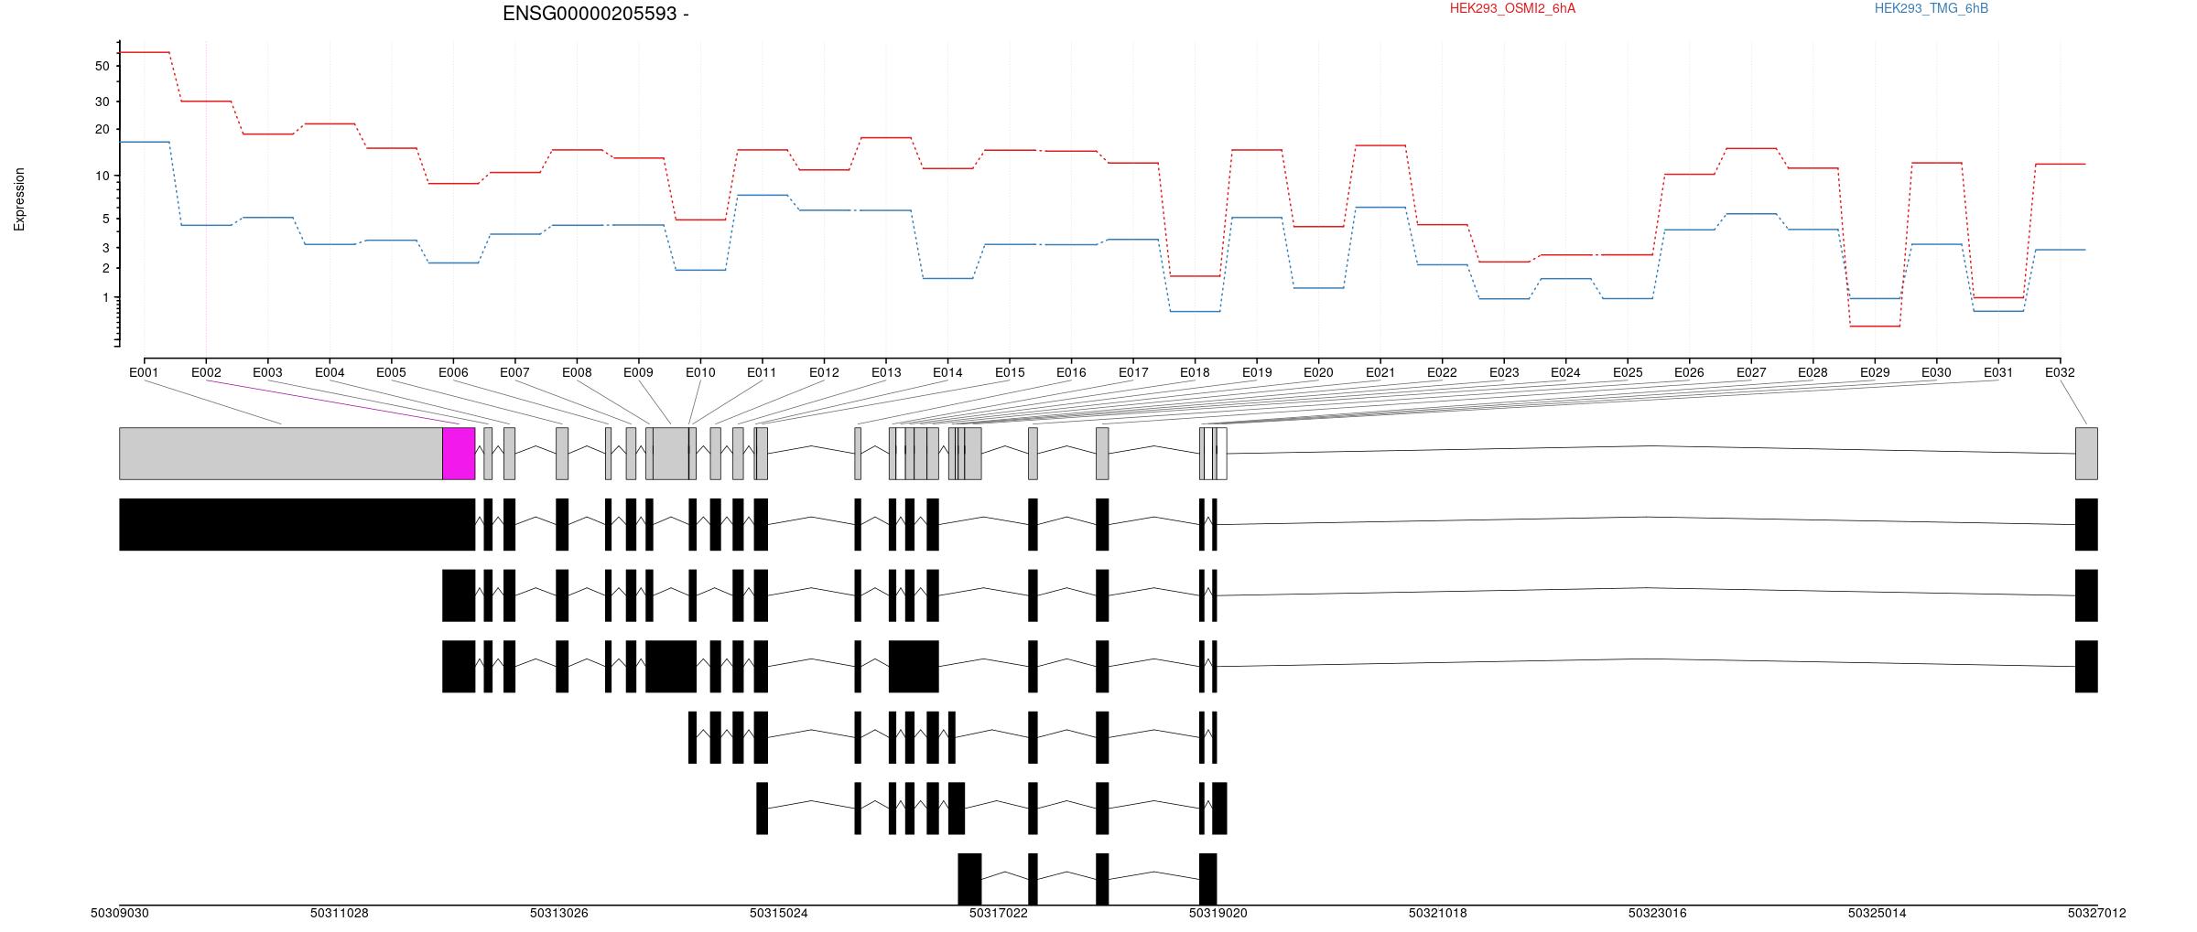The height and width of the screenshot is (932, 2197).
Task: Click genomic coordinate 50317022
Action: point(998,913)
